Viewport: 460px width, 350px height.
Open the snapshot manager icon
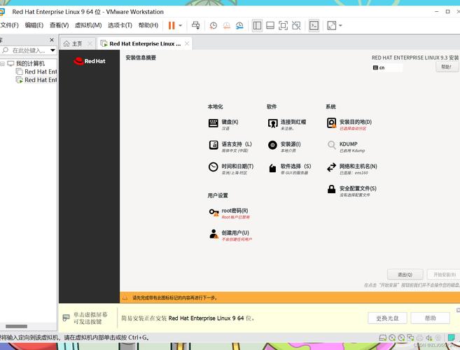239,25
